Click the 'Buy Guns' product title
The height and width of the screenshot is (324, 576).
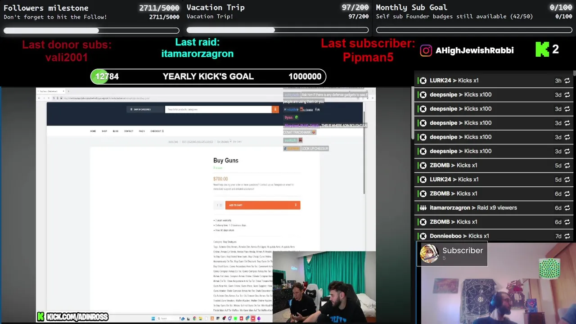point(226,161)
